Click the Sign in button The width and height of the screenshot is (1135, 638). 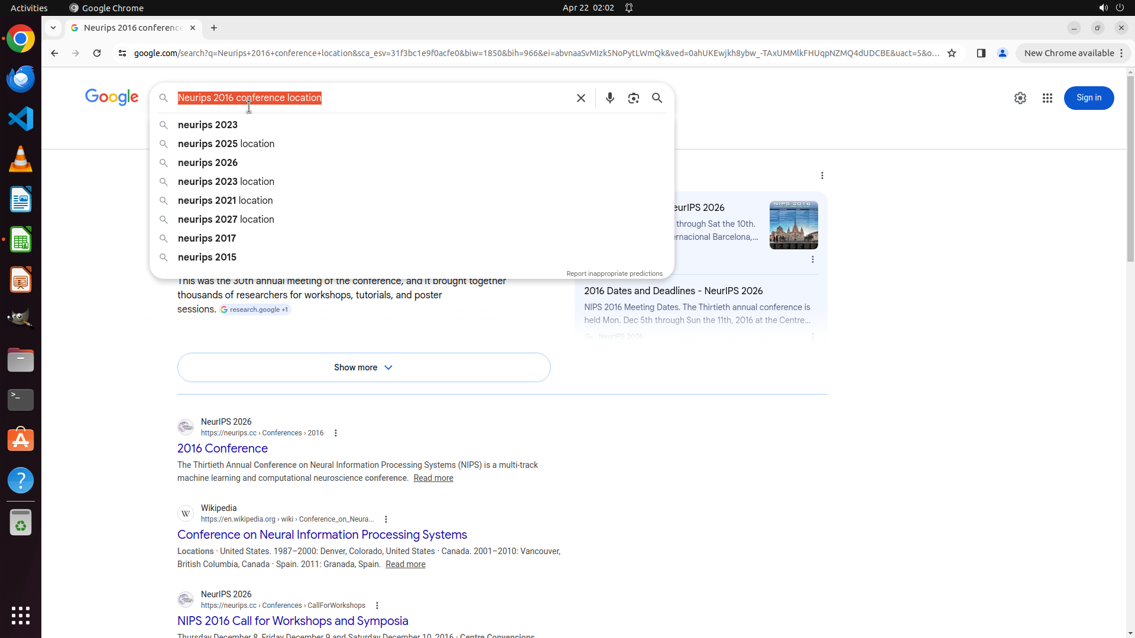pyautogui.click(x=1088, y=98)
